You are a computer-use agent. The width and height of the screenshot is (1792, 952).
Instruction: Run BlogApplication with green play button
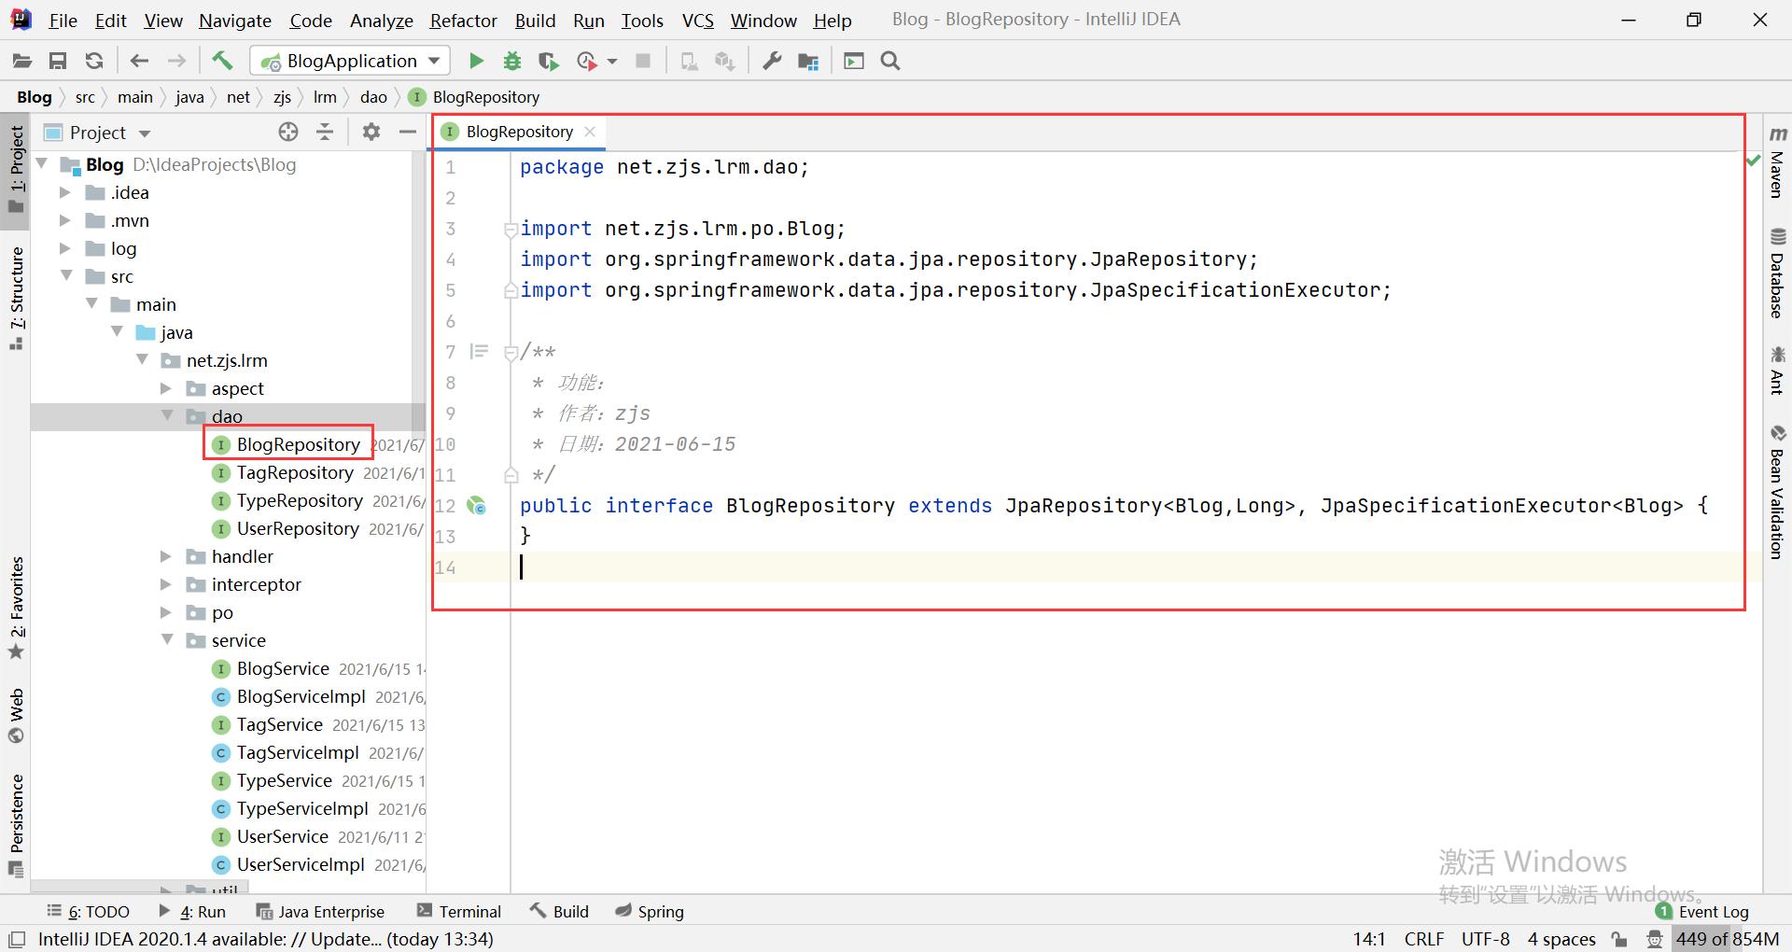pos(476,62)
